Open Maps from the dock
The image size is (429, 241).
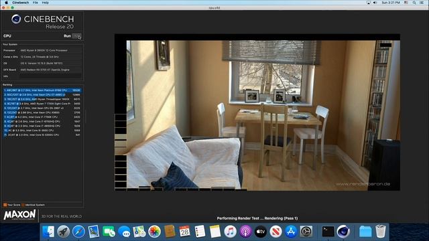click(139, 232)
